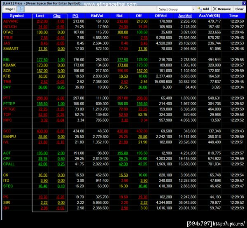Select the CPF symbol

7,159
